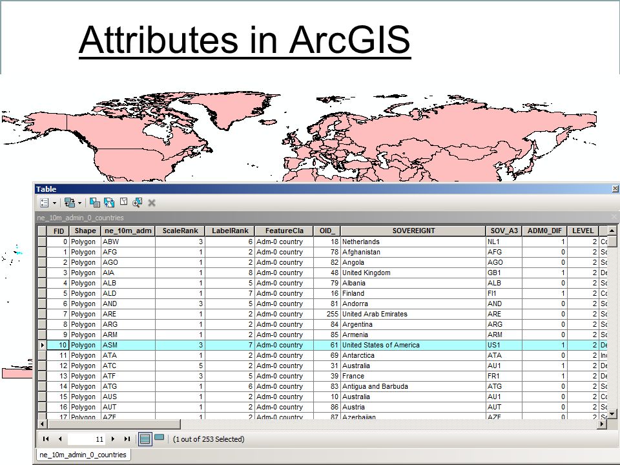Image resolution: width=620 pixels, height=465 pixels.
Task: Click the ATC country code cell
Action: [128, 366]
